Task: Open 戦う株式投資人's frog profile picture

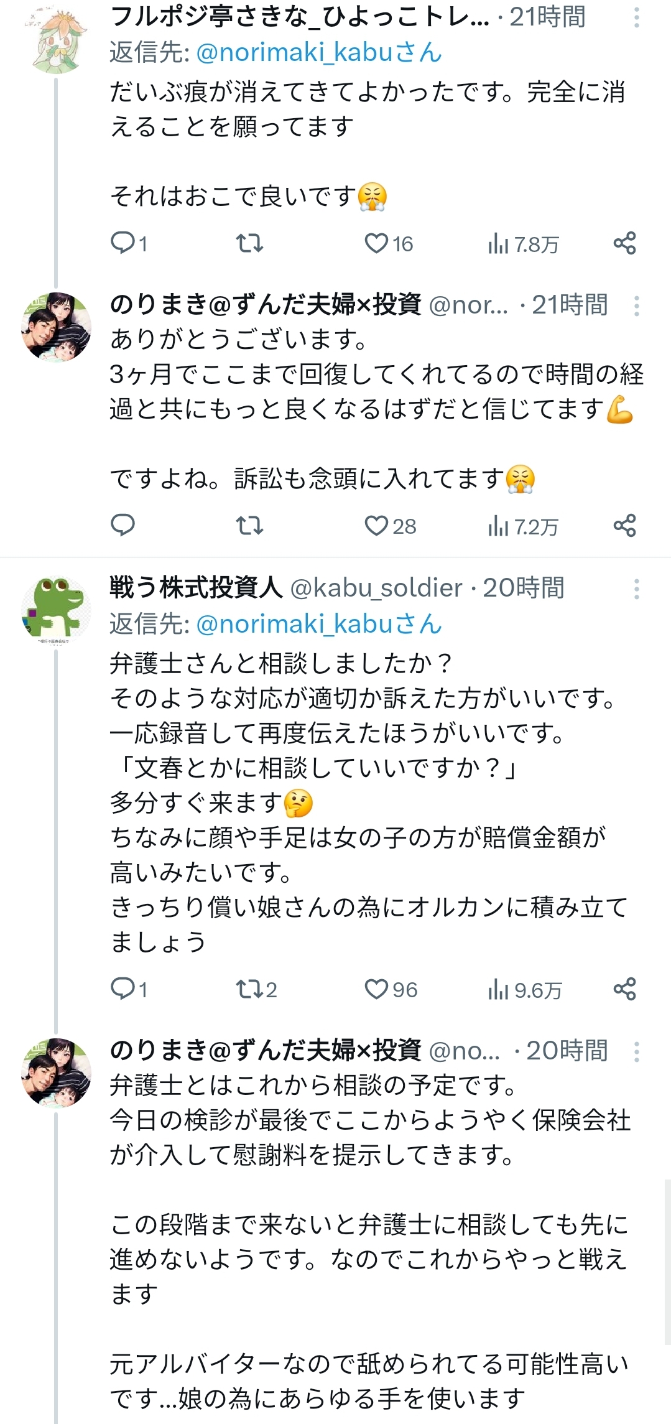Action: [56, 609]
